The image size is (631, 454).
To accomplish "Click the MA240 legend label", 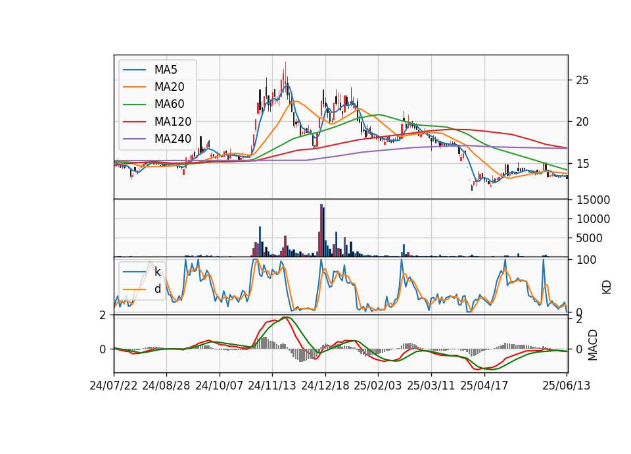I will click(173, 139).
